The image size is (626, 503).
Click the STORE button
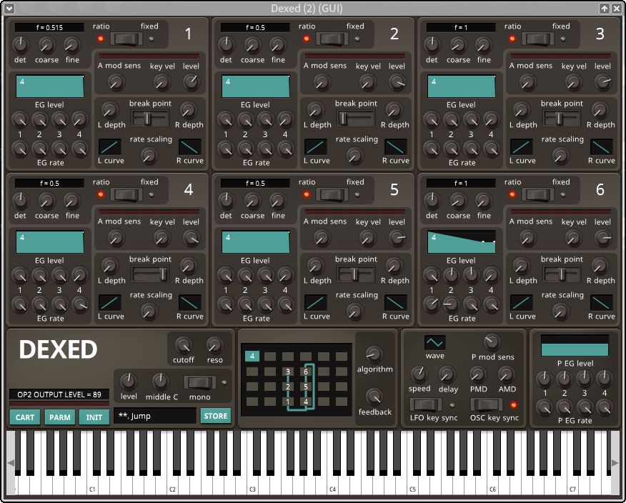pos(216,416)
